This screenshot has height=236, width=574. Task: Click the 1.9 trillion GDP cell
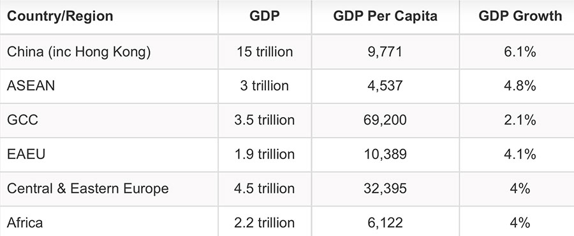264,154
